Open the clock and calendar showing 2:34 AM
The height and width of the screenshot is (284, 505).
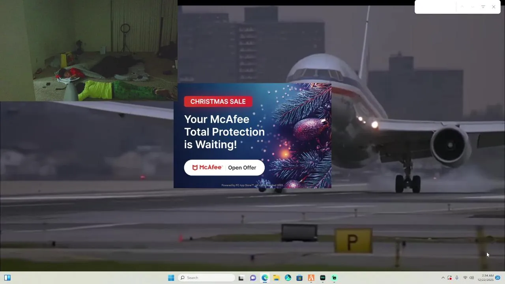click(x=485, y=278)
